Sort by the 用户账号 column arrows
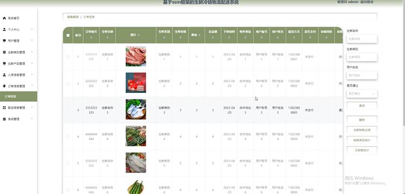The height and width of the screenshot is (194, 405). pyautogui.click(x=262, y=38)
